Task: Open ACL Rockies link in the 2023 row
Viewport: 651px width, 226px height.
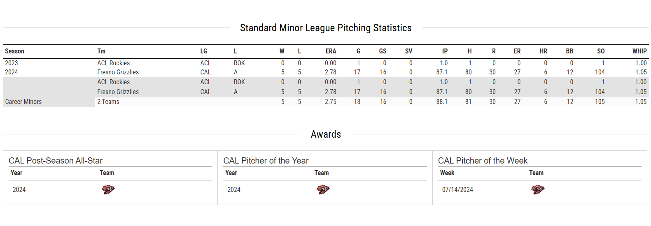Action: [114, 63]
